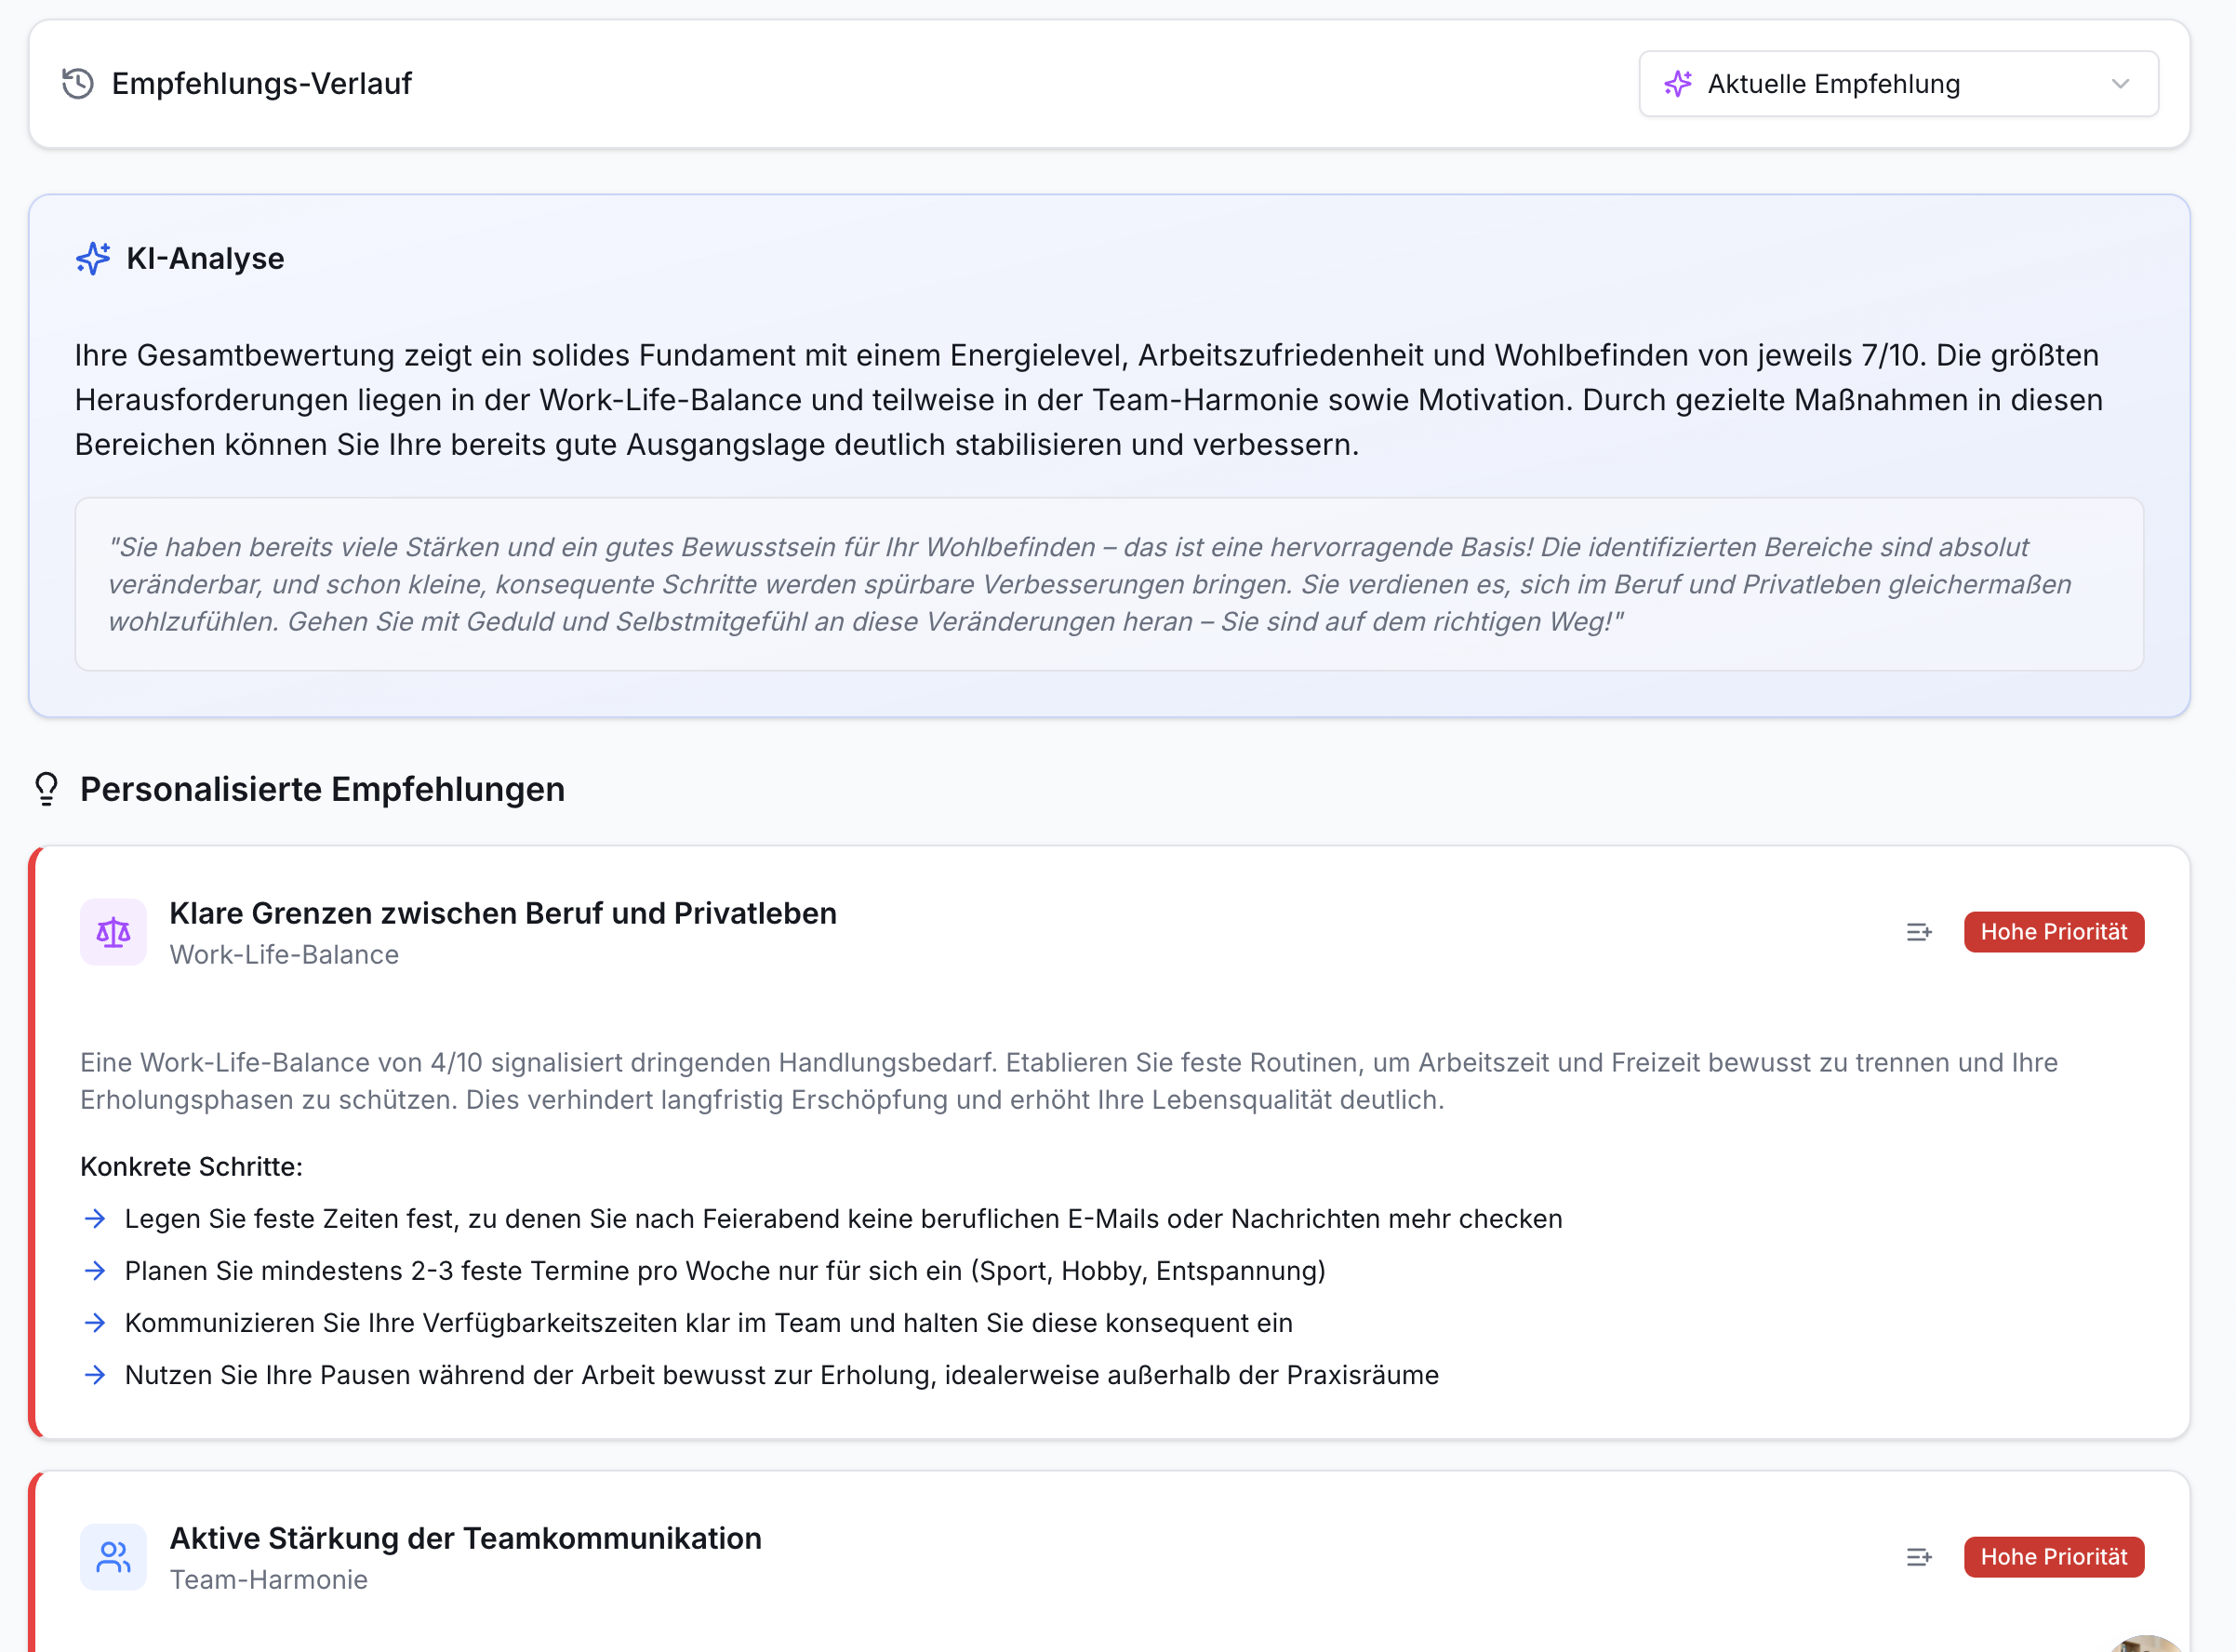Click the add-to-list icon on Teamkommunikation card
The width and height of the screenshot is (2236, 1652).
pos(1918,1557)
